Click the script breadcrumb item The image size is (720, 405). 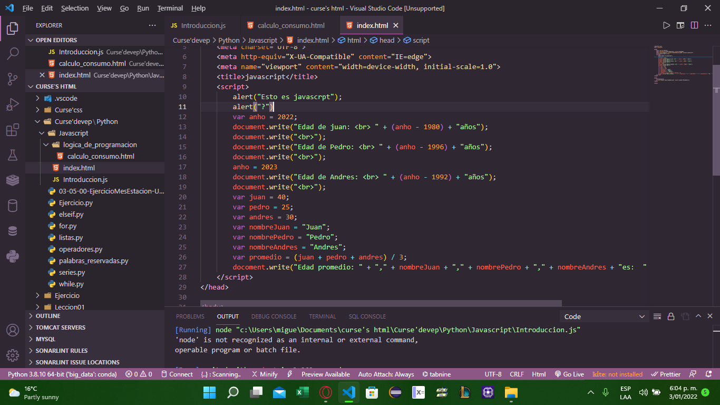click(416, 40)
